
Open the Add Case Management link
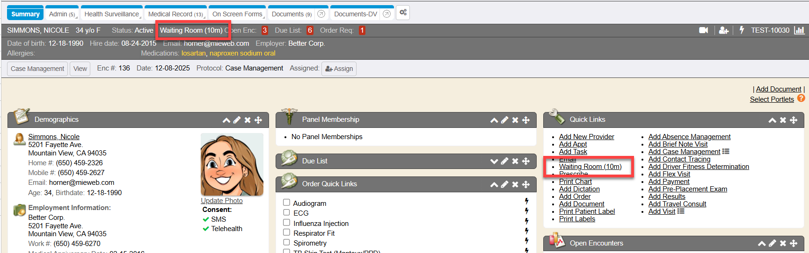click(684, 152)
